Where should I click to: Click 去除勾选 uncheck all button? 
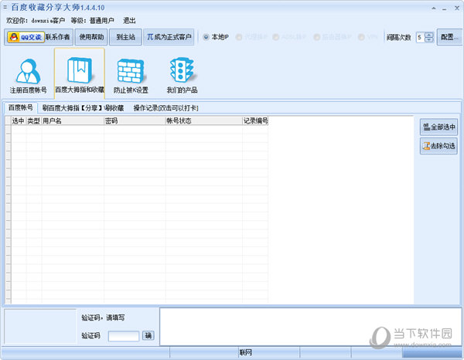(x=439, y=145)
